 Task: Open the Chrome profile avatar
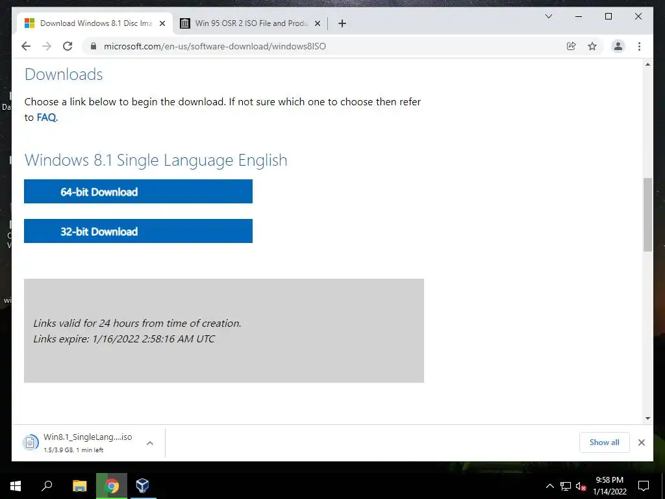[x=618, y=46]
